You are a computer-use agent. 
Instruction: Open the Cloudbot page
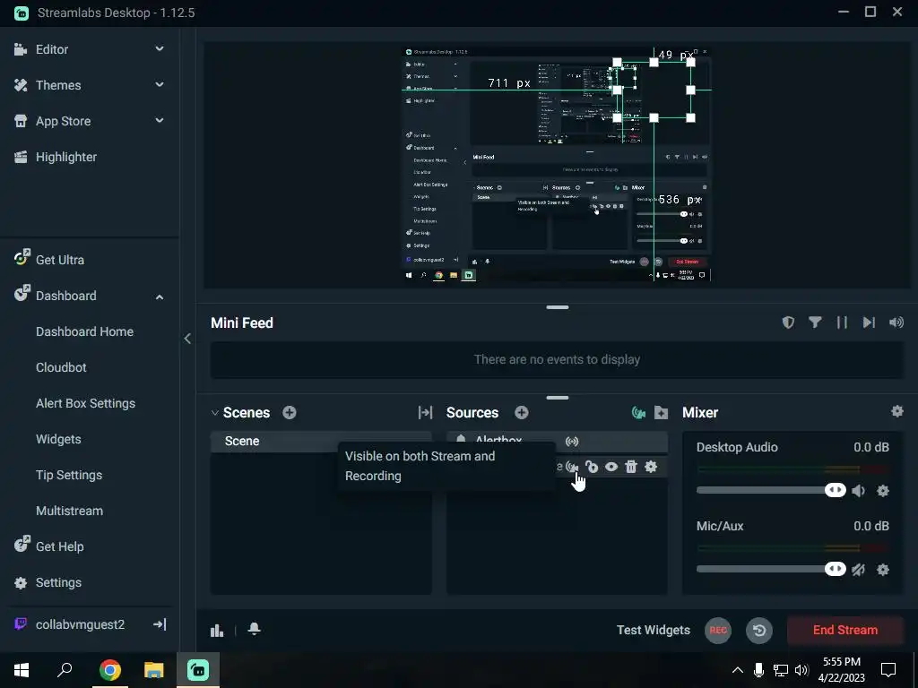[61, 367]
